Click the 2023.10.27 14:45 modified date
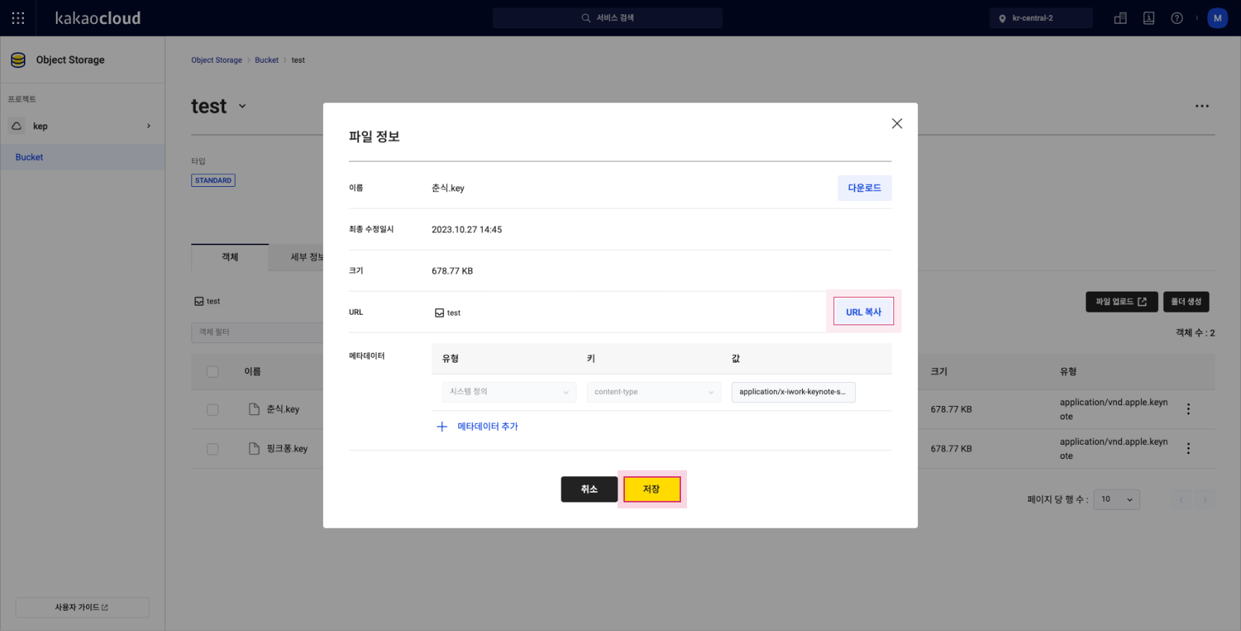The image size is (1241, 631). coord(466,230)
